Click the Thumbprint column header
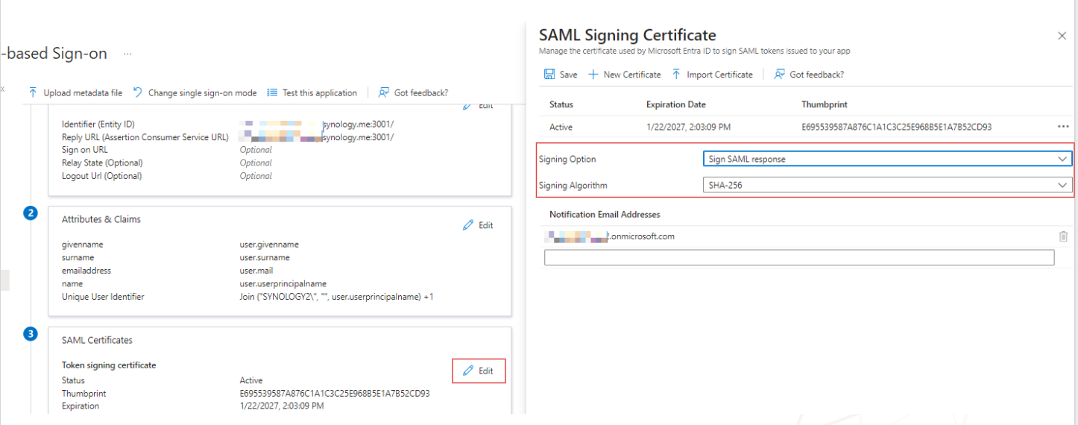 825,104
